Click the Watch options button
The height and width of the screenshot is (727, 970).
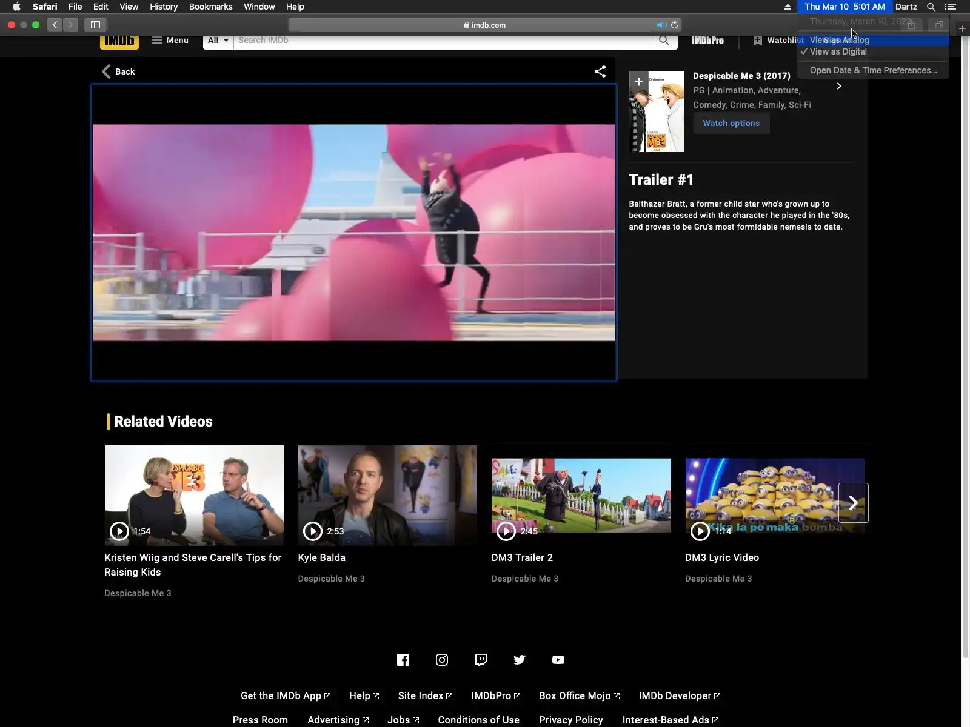731,123
